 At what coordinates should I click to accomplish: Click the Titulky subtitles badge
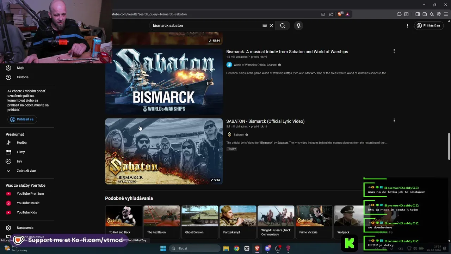tap(231, 149)
